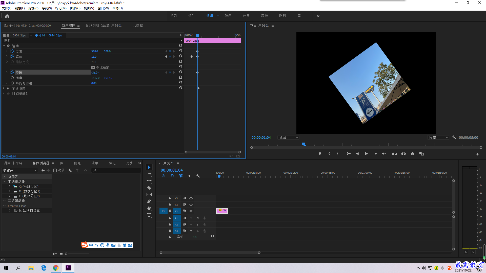Toggle V2 track output eye
This screenshot has height=273, width=486.
[x=191, y=204]
